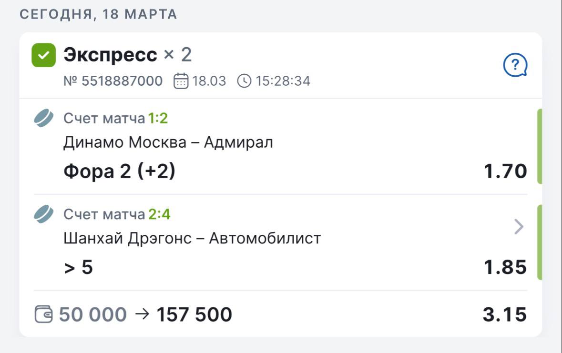The height and width of the screenshot is (353, 562).
Task: Click the 1.85 odds value
Action: [505, 267]
